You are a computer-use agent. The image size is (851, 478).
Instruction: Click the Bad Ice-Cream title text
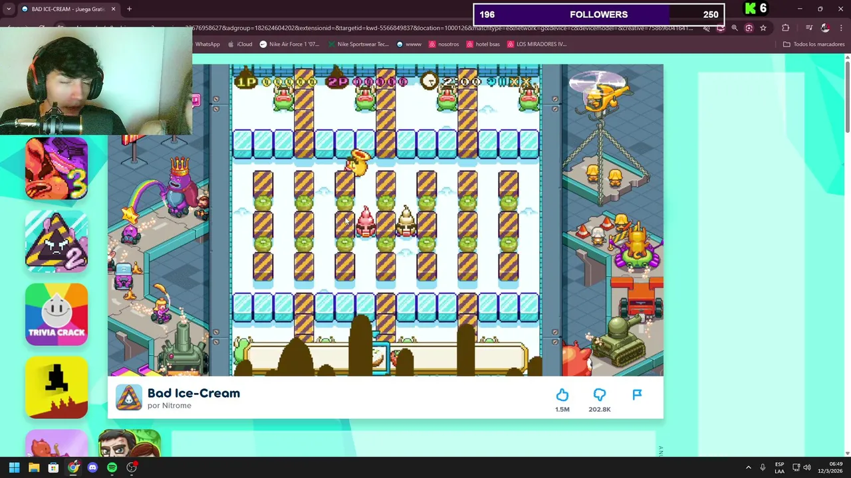(x=193, y=393)
